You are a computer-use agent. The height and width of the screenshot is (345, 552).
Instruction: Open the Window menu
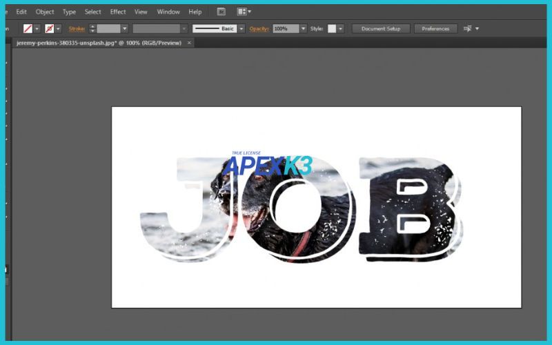(168, 12)
